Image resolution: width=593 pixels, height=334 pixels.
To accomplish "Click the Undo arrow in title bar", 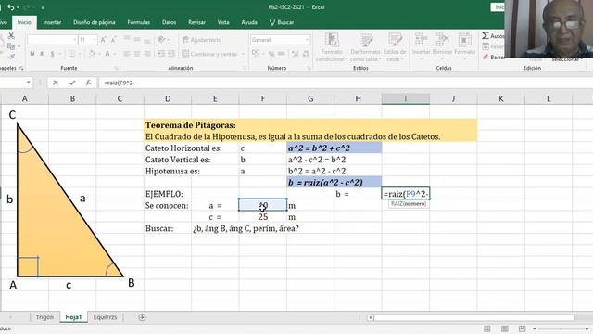I will [10, 7].
